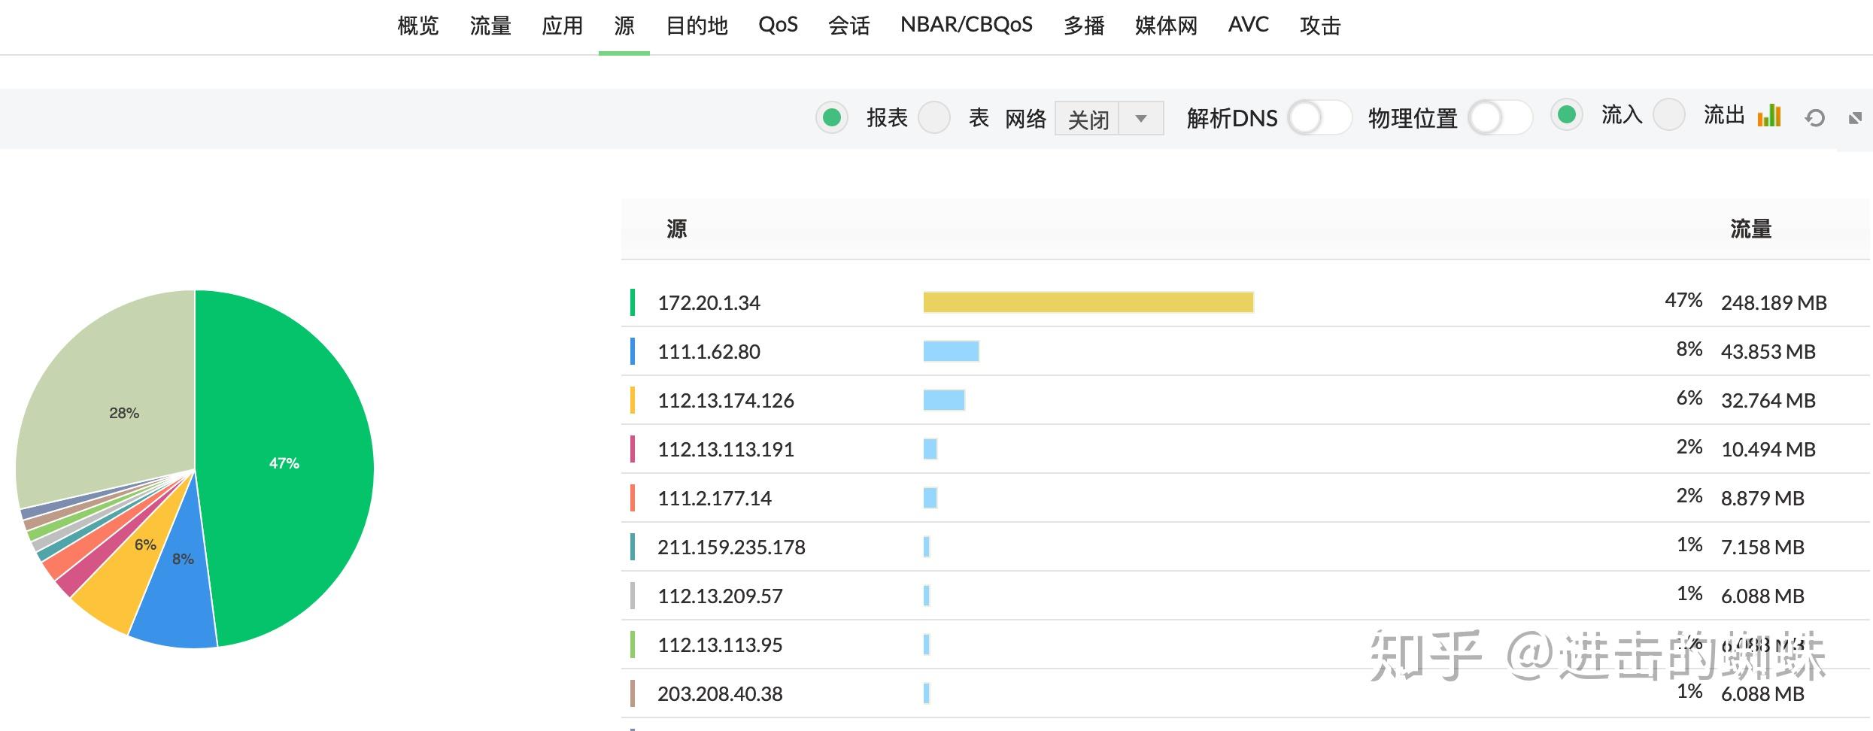Image resolution: width=1873 pixels, height=731 pixels.
Task: Toggle the 解析DNS switch
Action: [x=1320, y=117]
